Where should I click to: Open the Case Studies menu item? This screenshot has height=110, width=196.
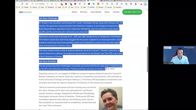pyautogui.click(x=96, y=12)
